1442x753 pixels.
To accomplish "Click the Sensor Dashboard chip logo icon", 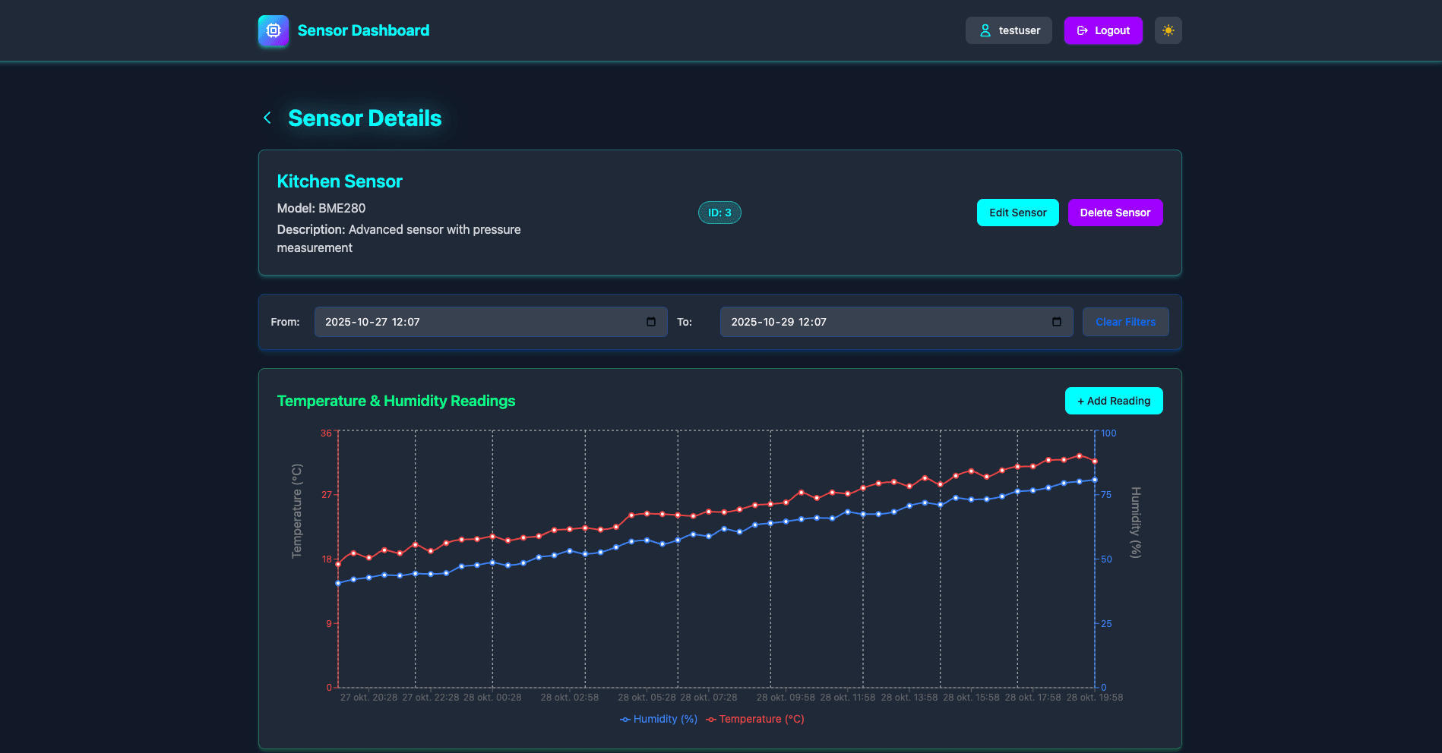I will pyautogui.click(x=273, y=30).
